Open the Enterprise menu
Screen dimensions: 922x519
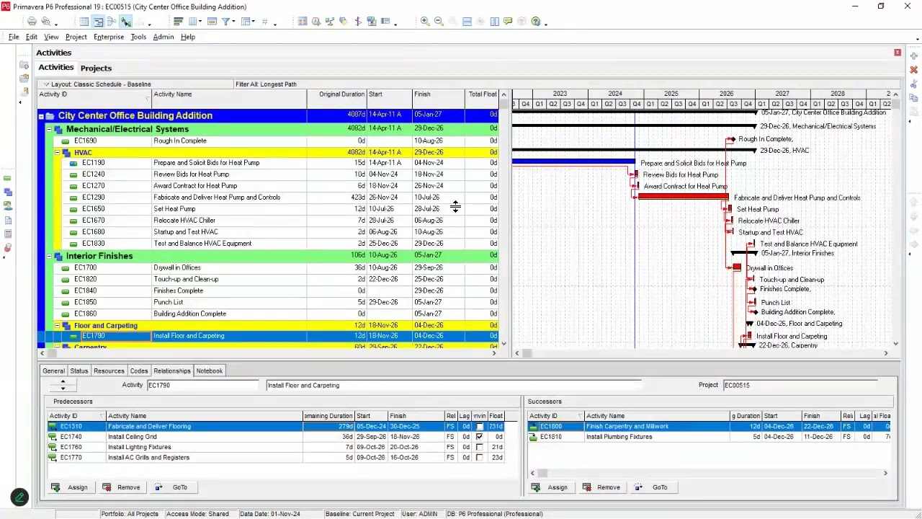[x=109, y=37]
